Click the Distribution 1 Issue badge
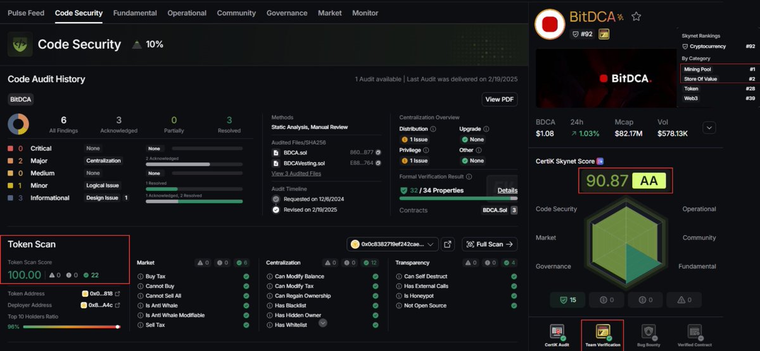760x351 pixels. click(415, 139)
